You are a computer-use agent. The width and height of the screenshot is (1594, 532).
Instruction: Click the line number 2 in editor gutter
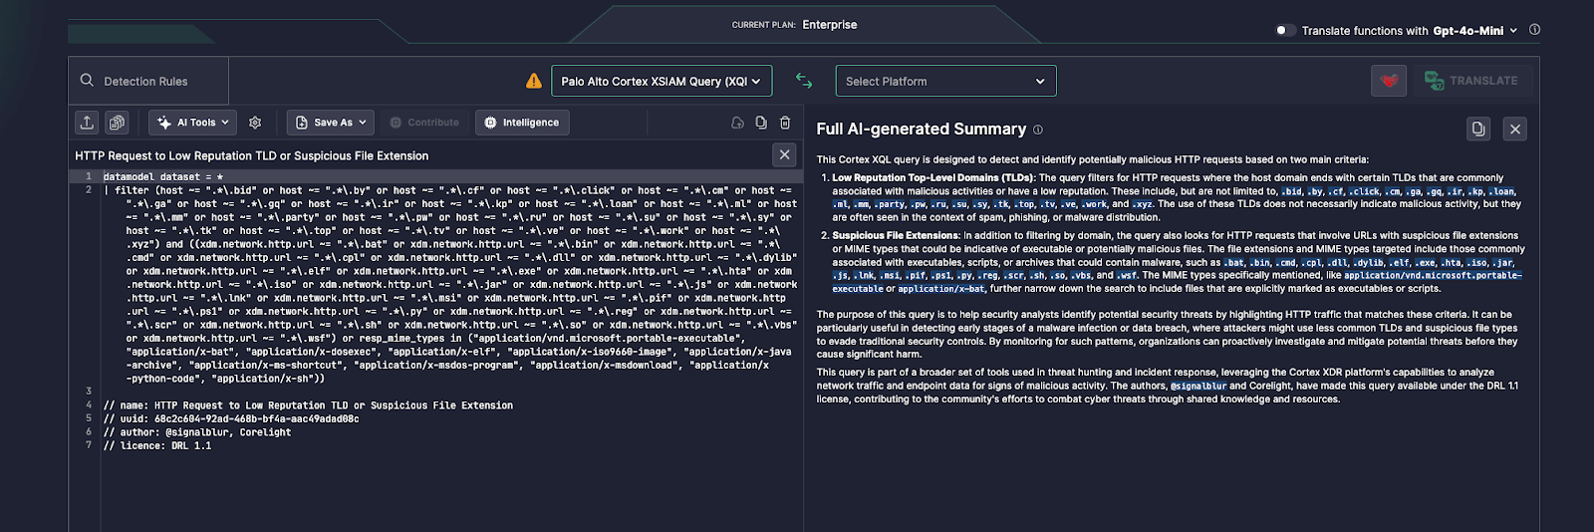(89, 189)
